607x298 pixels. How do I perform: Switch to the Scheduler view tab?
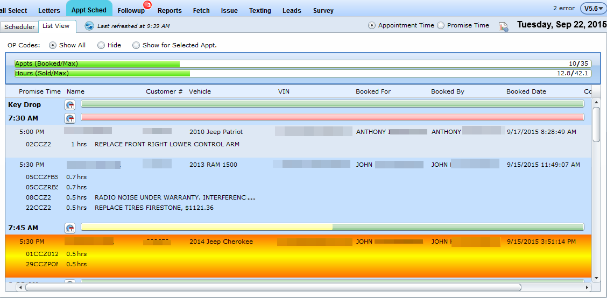click(20, 26)
